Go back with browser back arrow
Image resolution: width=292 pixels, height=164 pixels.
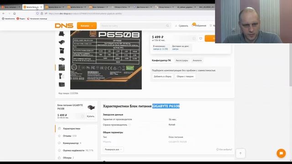4,13
